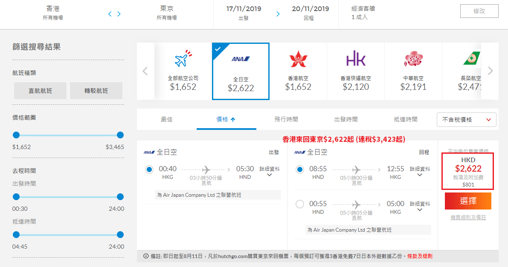This screenshot has height=267, width=508.
Task: Click the all-airlines blue plane icon
Action: pyautogui.click(x=183, y=59)
